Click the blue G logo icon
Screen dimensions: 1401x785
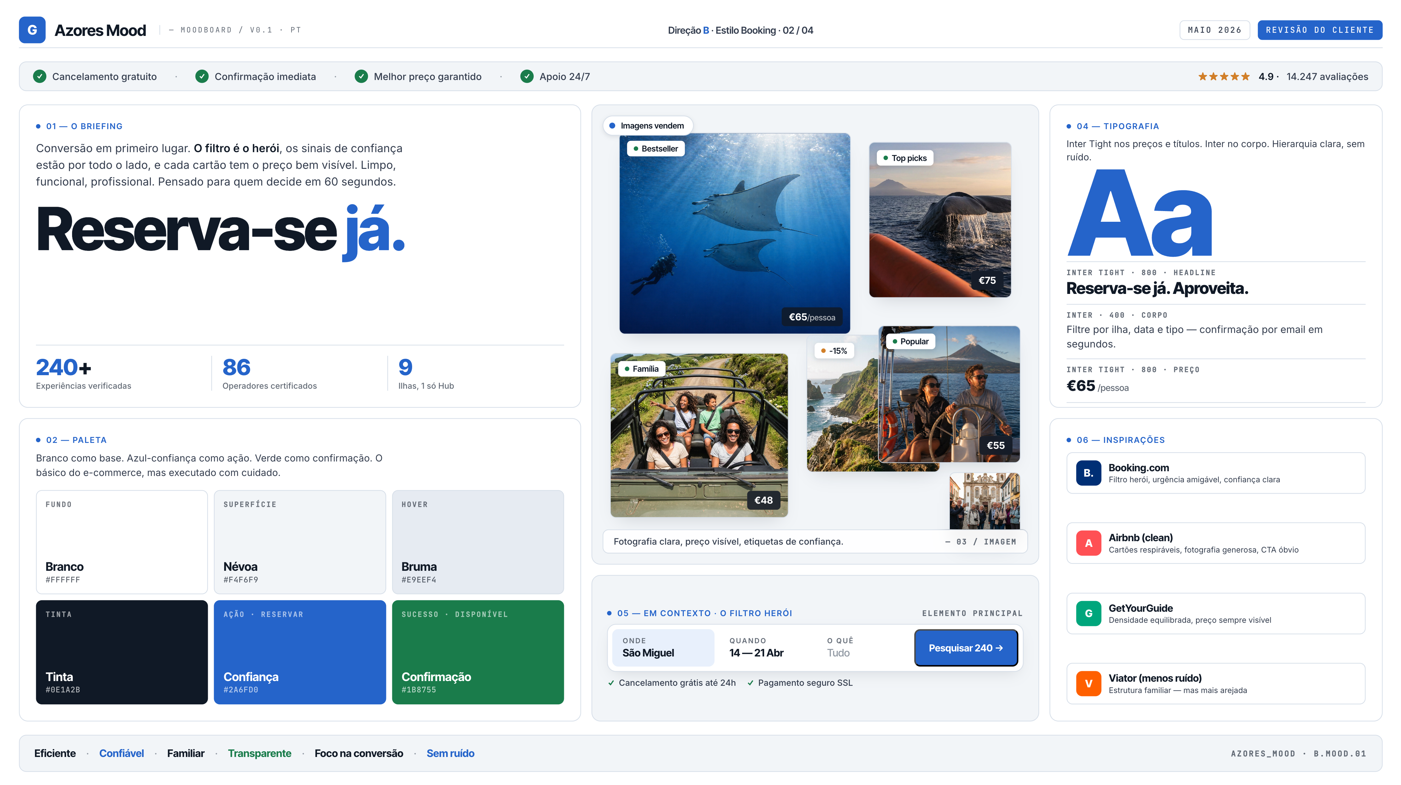coord(32,30)
